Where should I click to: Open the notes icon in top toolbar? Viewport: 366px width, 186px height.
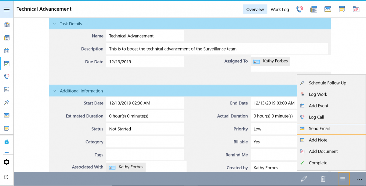tap(342, 9)
